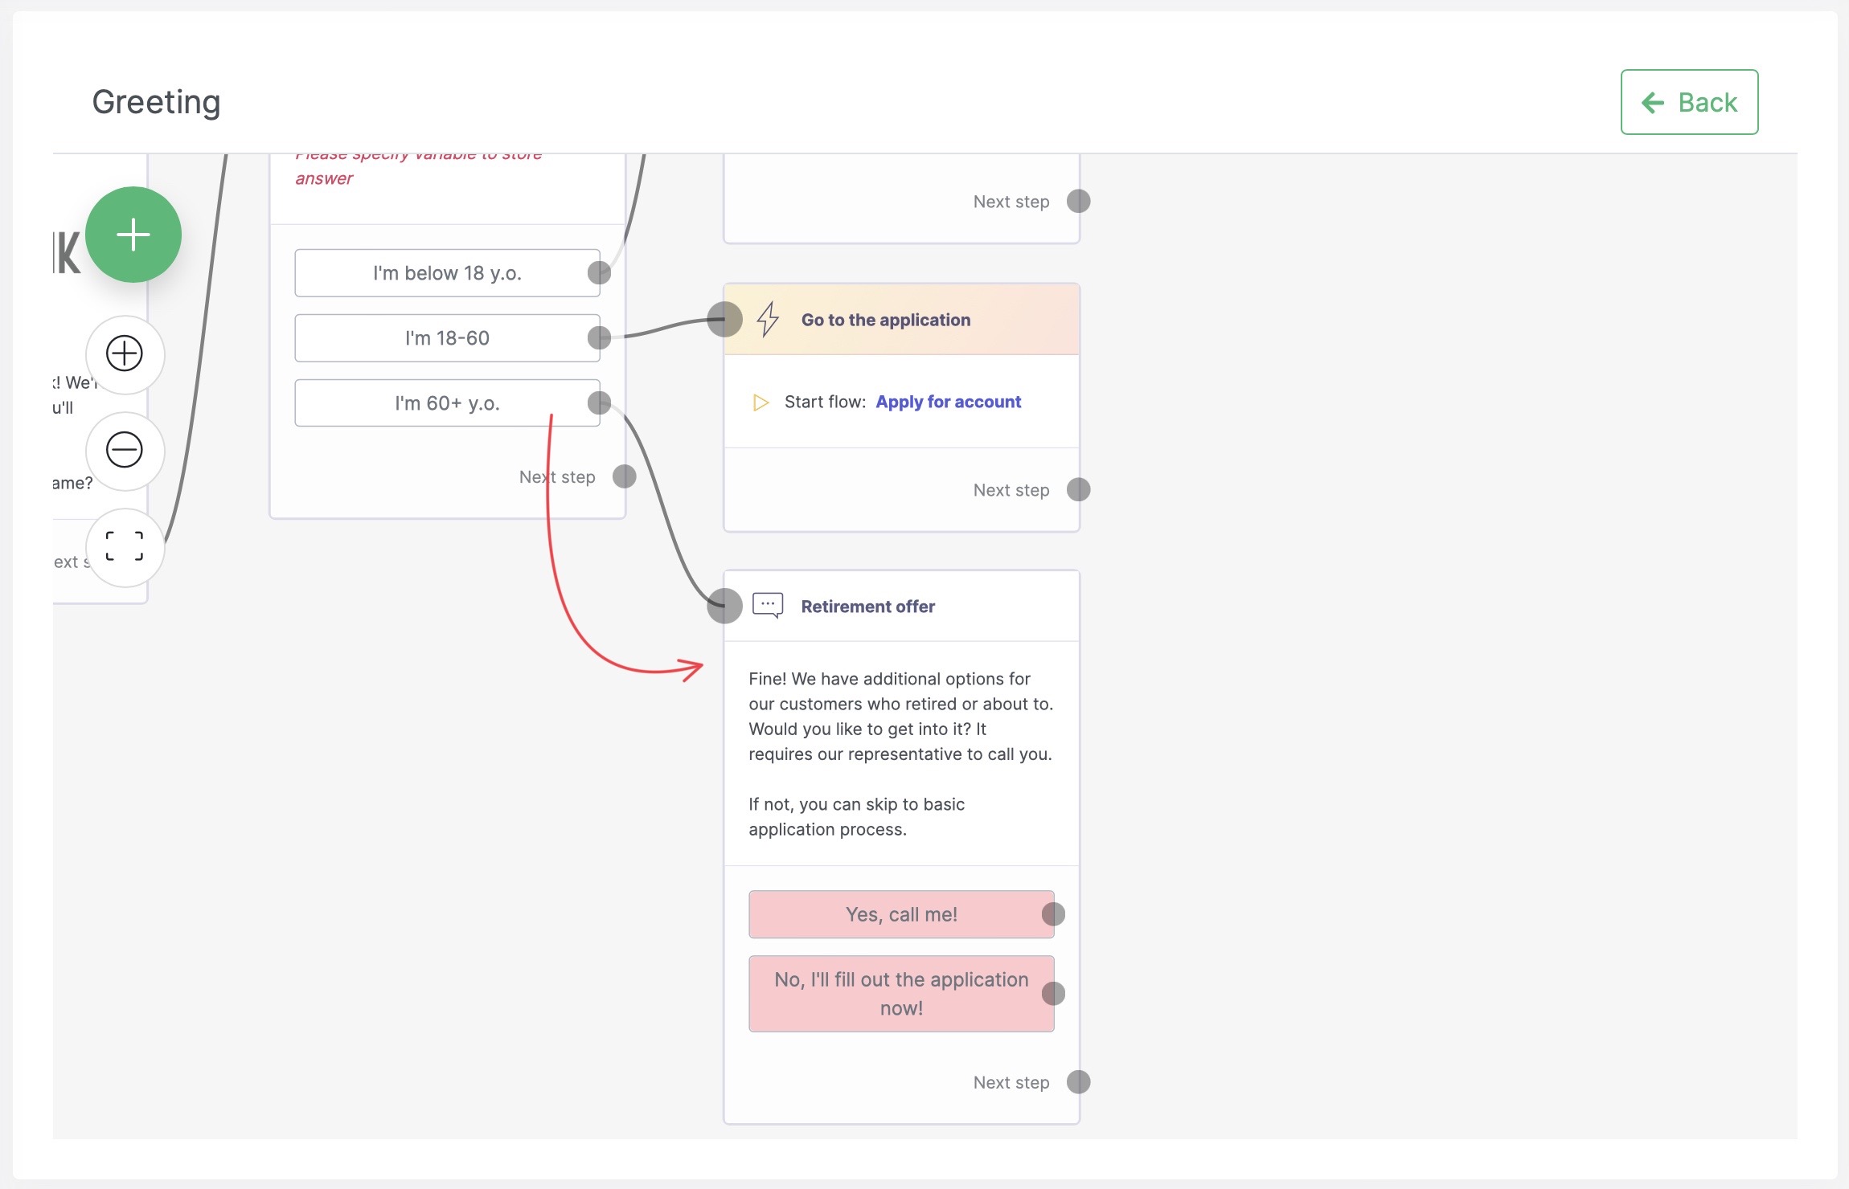Viewport: 1849px width, 1189px height.
Task: Click the "Yes, call me!" quick reply
Action: (900, 914)
